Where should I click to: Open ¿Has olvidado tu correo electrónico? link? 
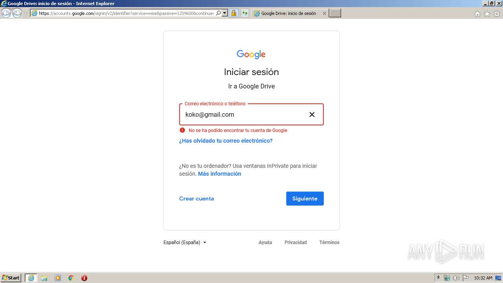point(226,141)
